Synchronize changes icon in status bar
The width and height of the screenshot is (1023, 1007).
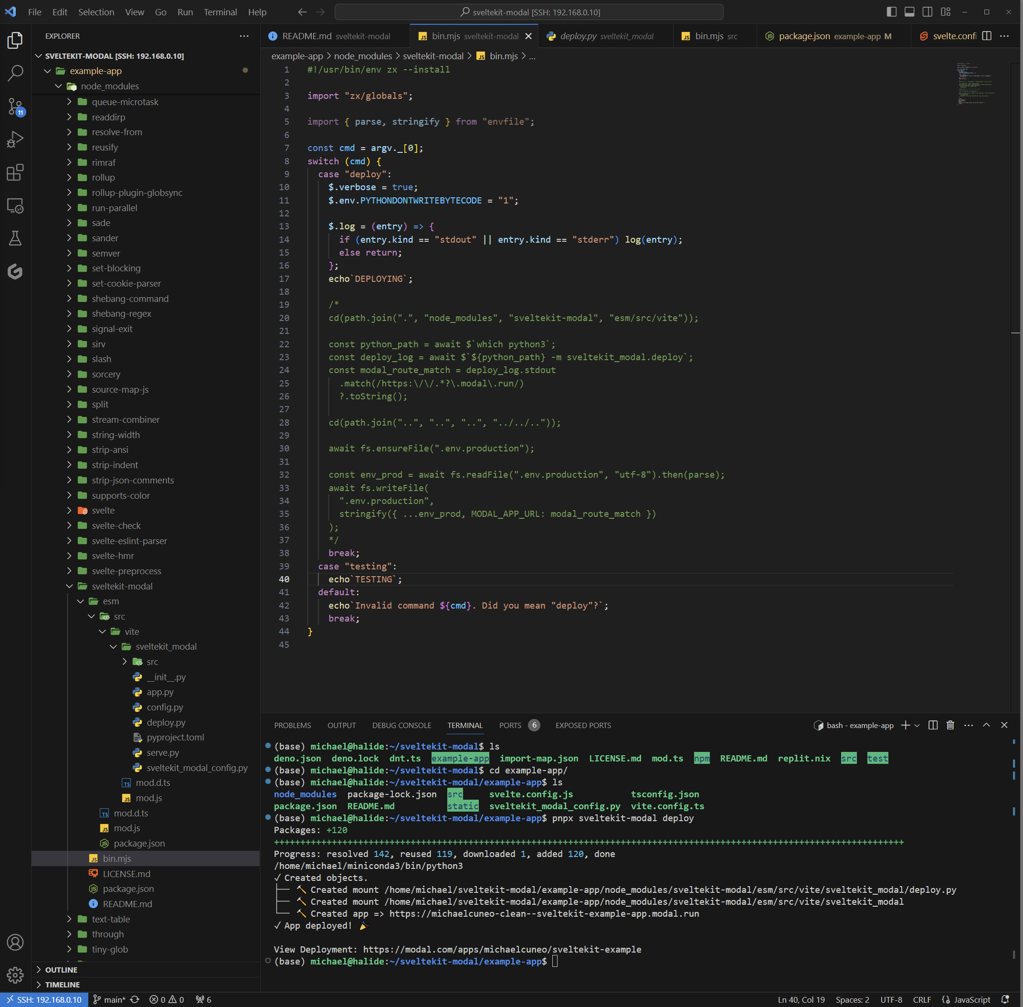tap(135, 999)
